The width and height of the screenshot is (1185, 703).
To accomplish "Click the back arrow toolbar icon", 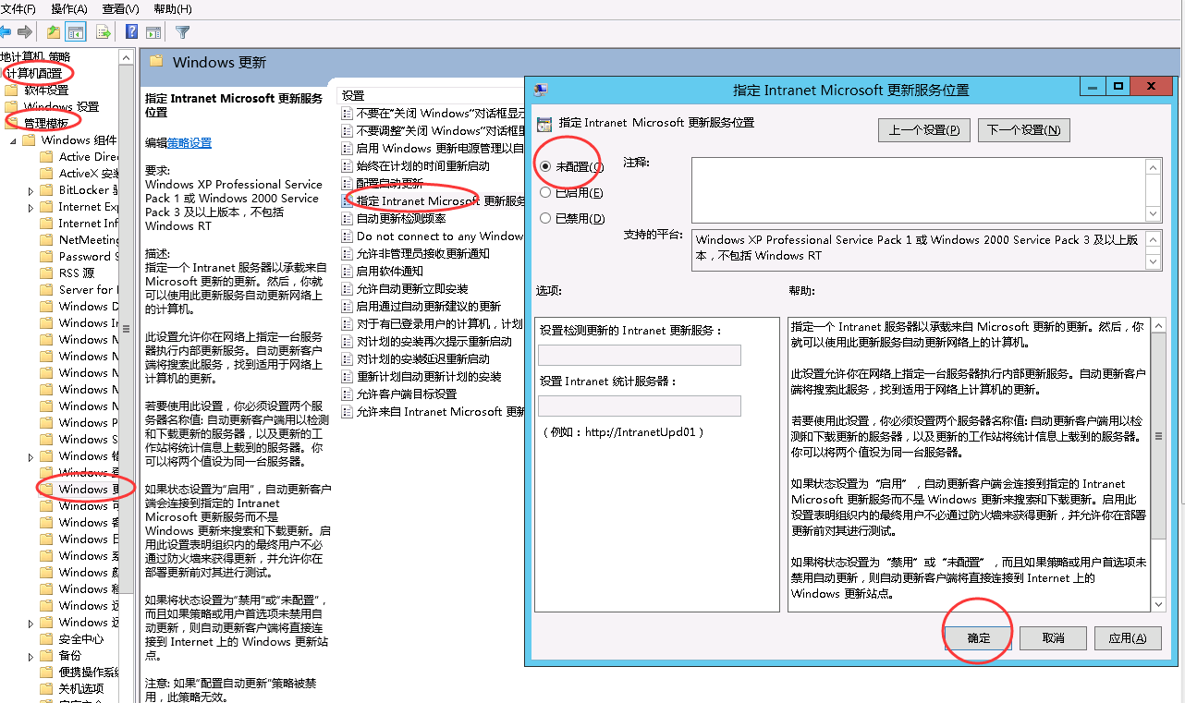I will pos(6,32).
